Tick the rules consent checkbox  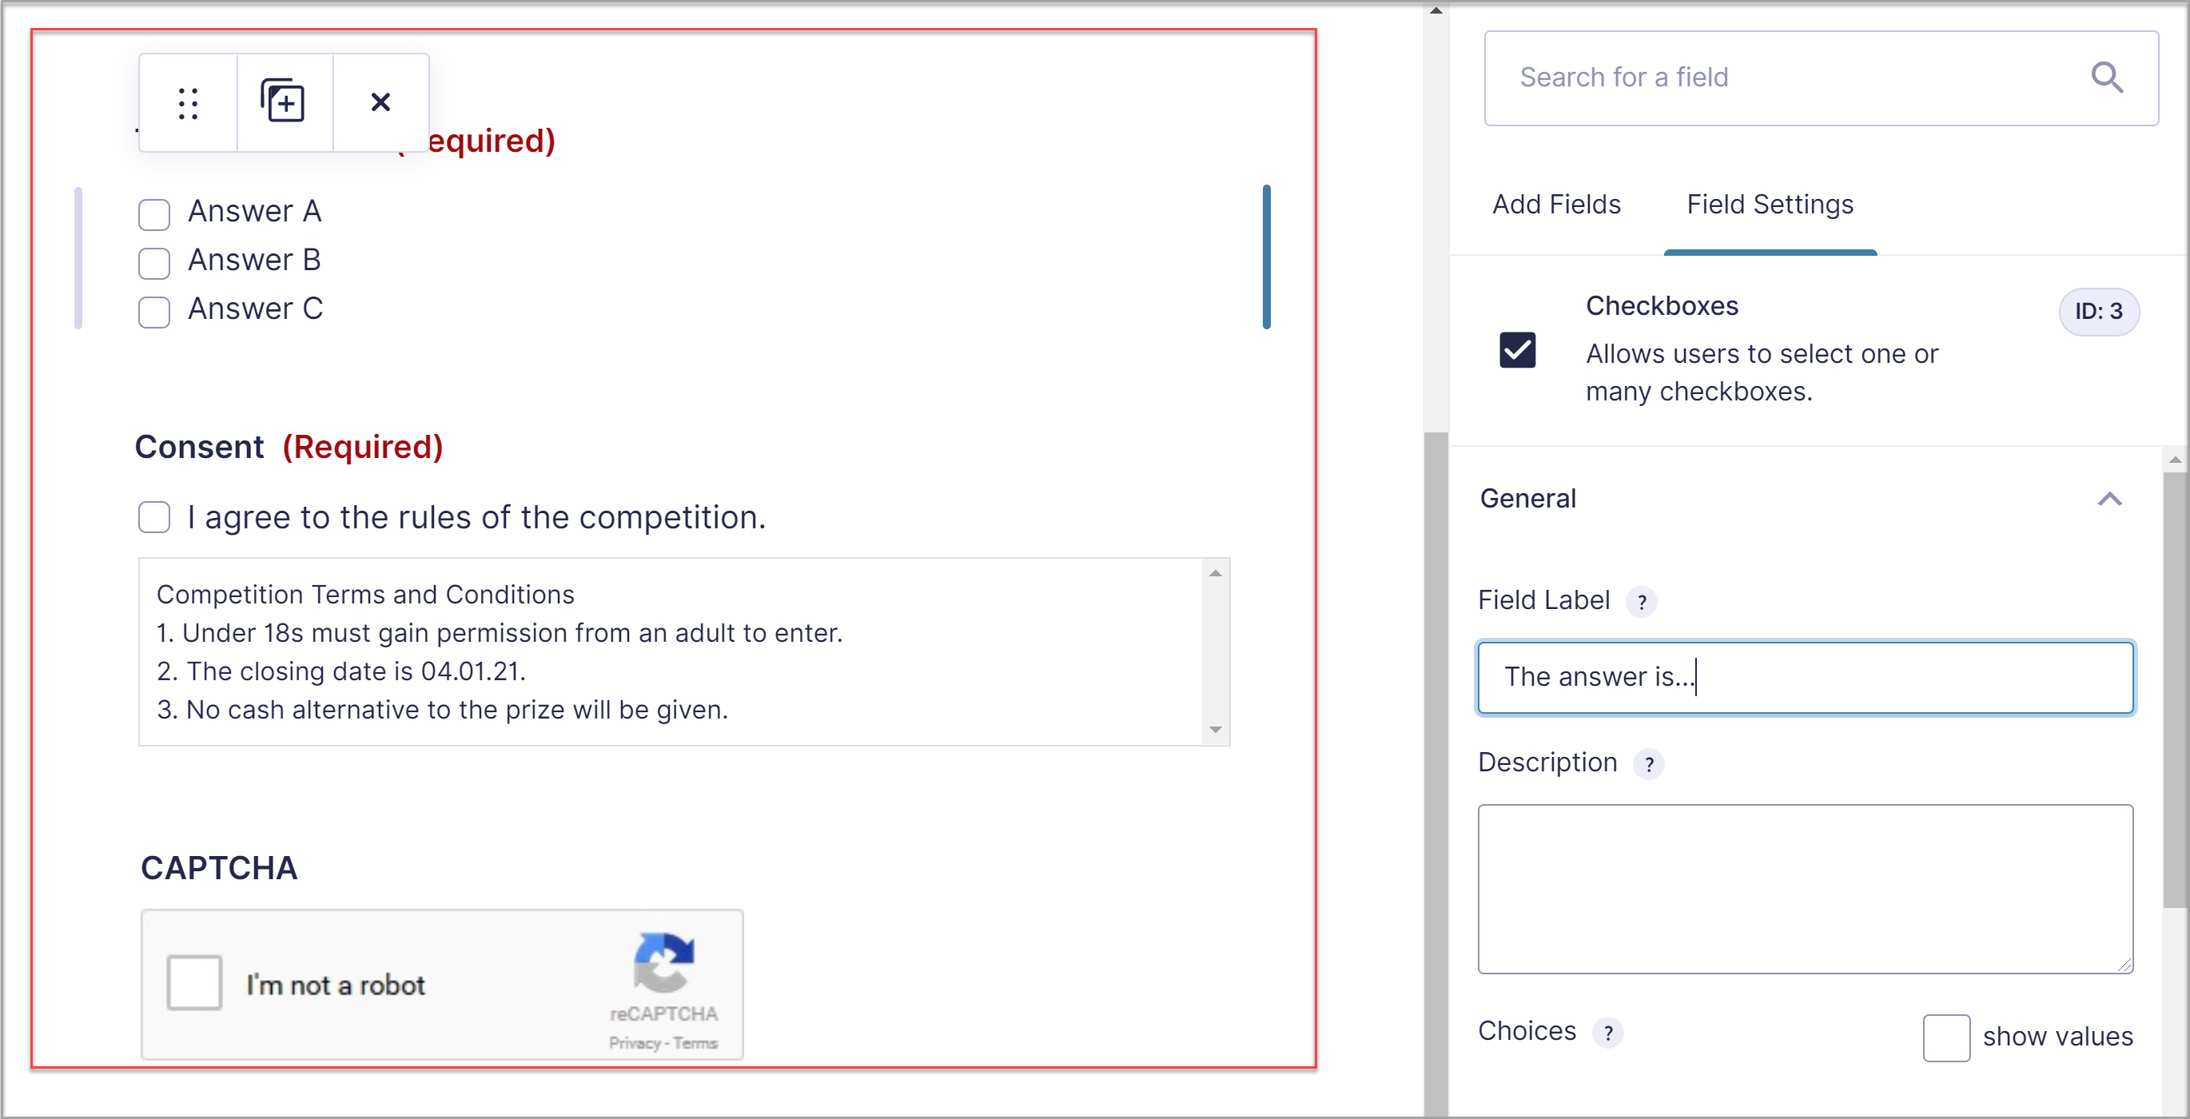click(x=154, y=517)
